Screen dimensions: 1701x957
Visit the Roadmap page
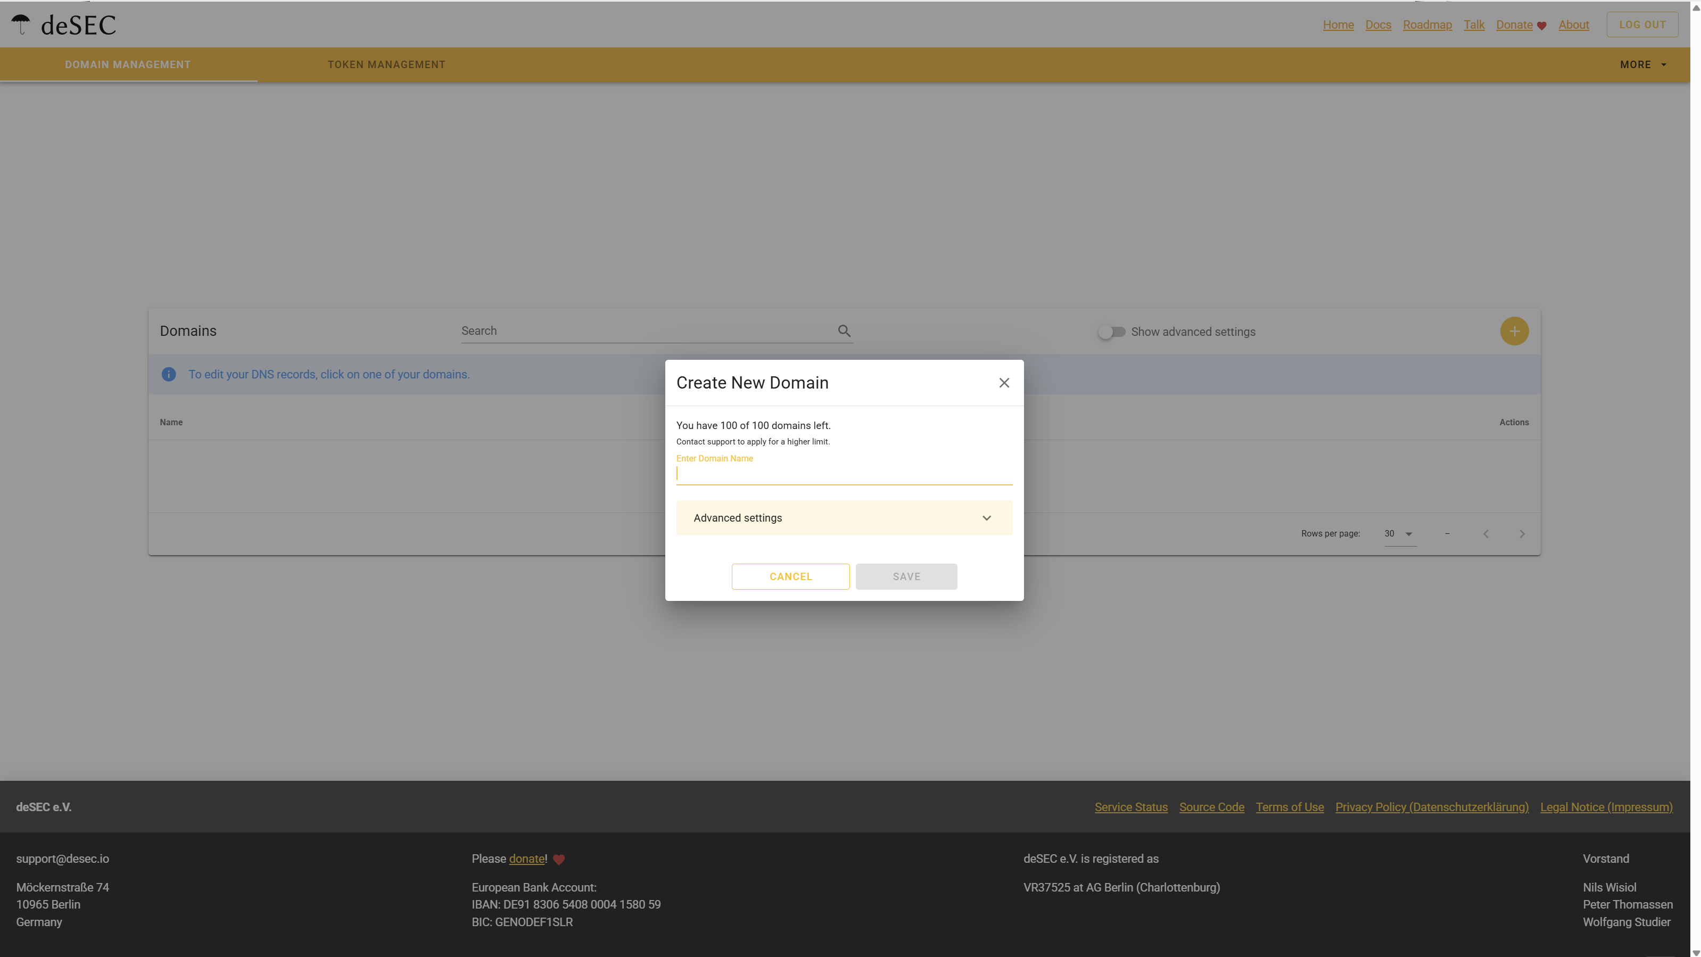[x=1427, y=24]
